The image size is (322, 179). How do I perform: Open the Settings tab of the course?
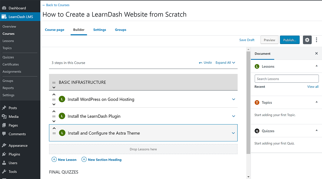(x=100, y=30)
